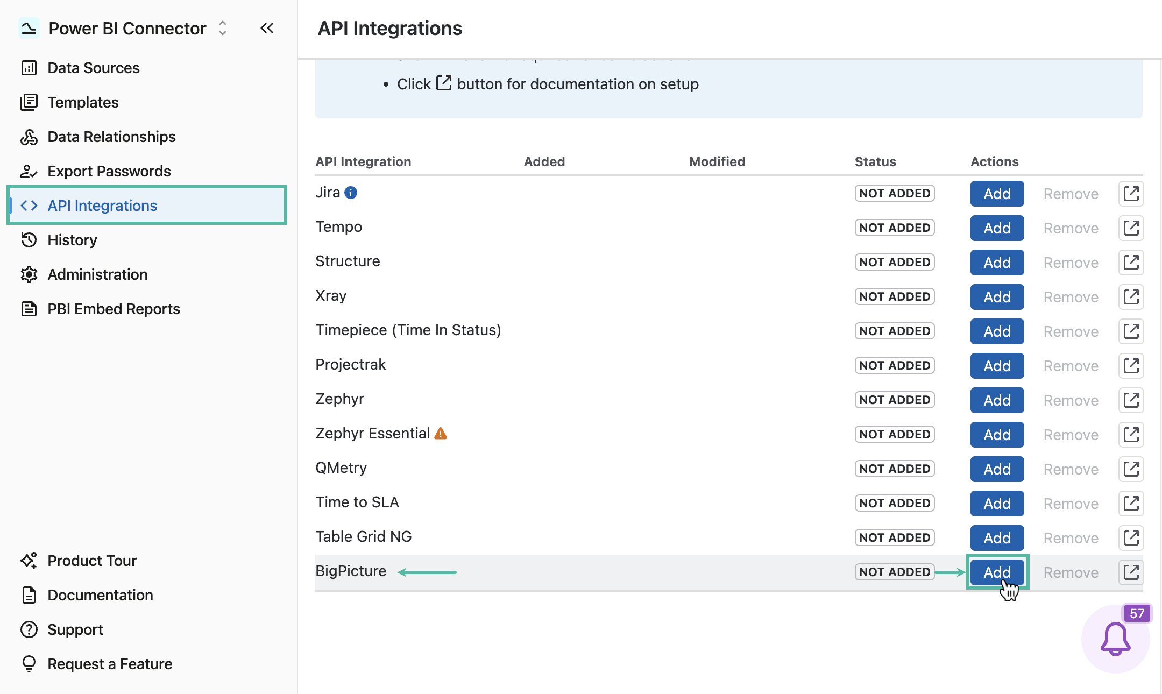The image size is (1162, 694).
Task: Click the Data Sources chart icon
Action: (x=29, y=68)
